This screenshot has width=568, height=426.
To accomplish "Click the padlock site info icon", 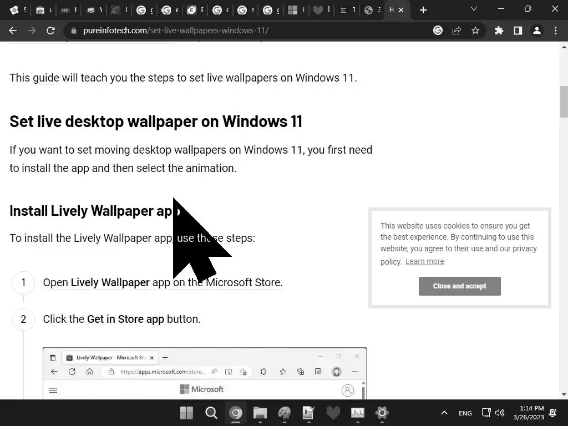I will click(74, 31).
